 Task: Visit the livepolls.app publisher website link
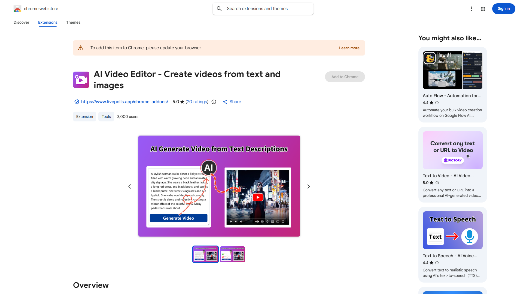tap(124, 102)
